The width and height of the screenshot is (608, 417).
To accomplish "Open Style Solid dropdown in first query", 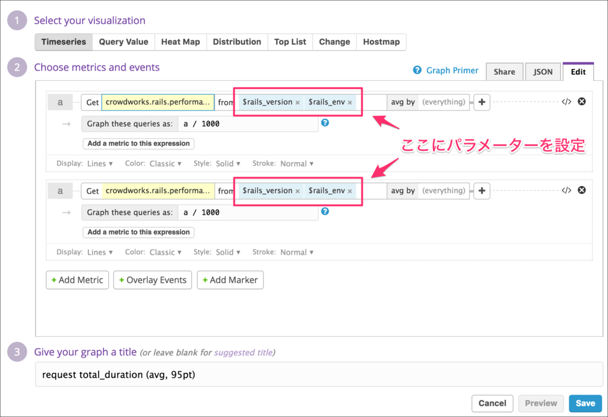I will (228, 164).
